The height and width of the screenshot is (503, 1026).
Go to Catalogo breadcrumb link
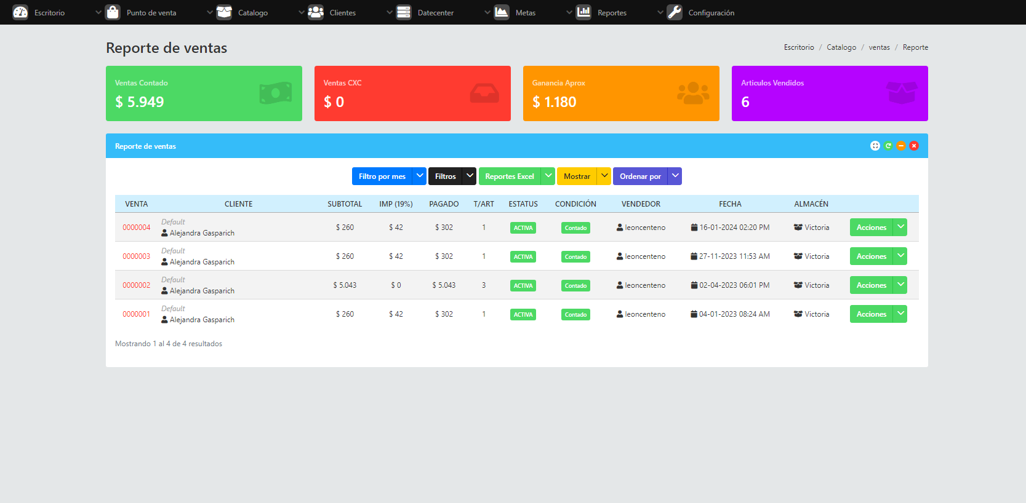point(841,47)
